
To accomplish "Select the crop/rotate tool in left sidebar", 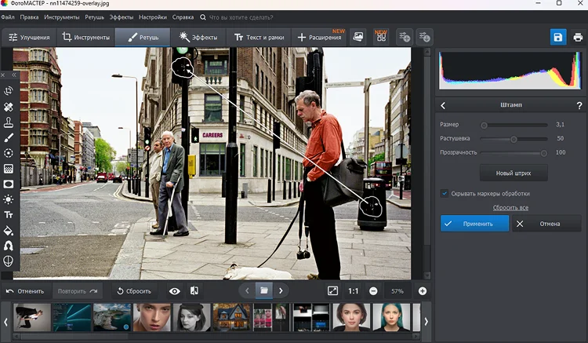I will [9, 91].
